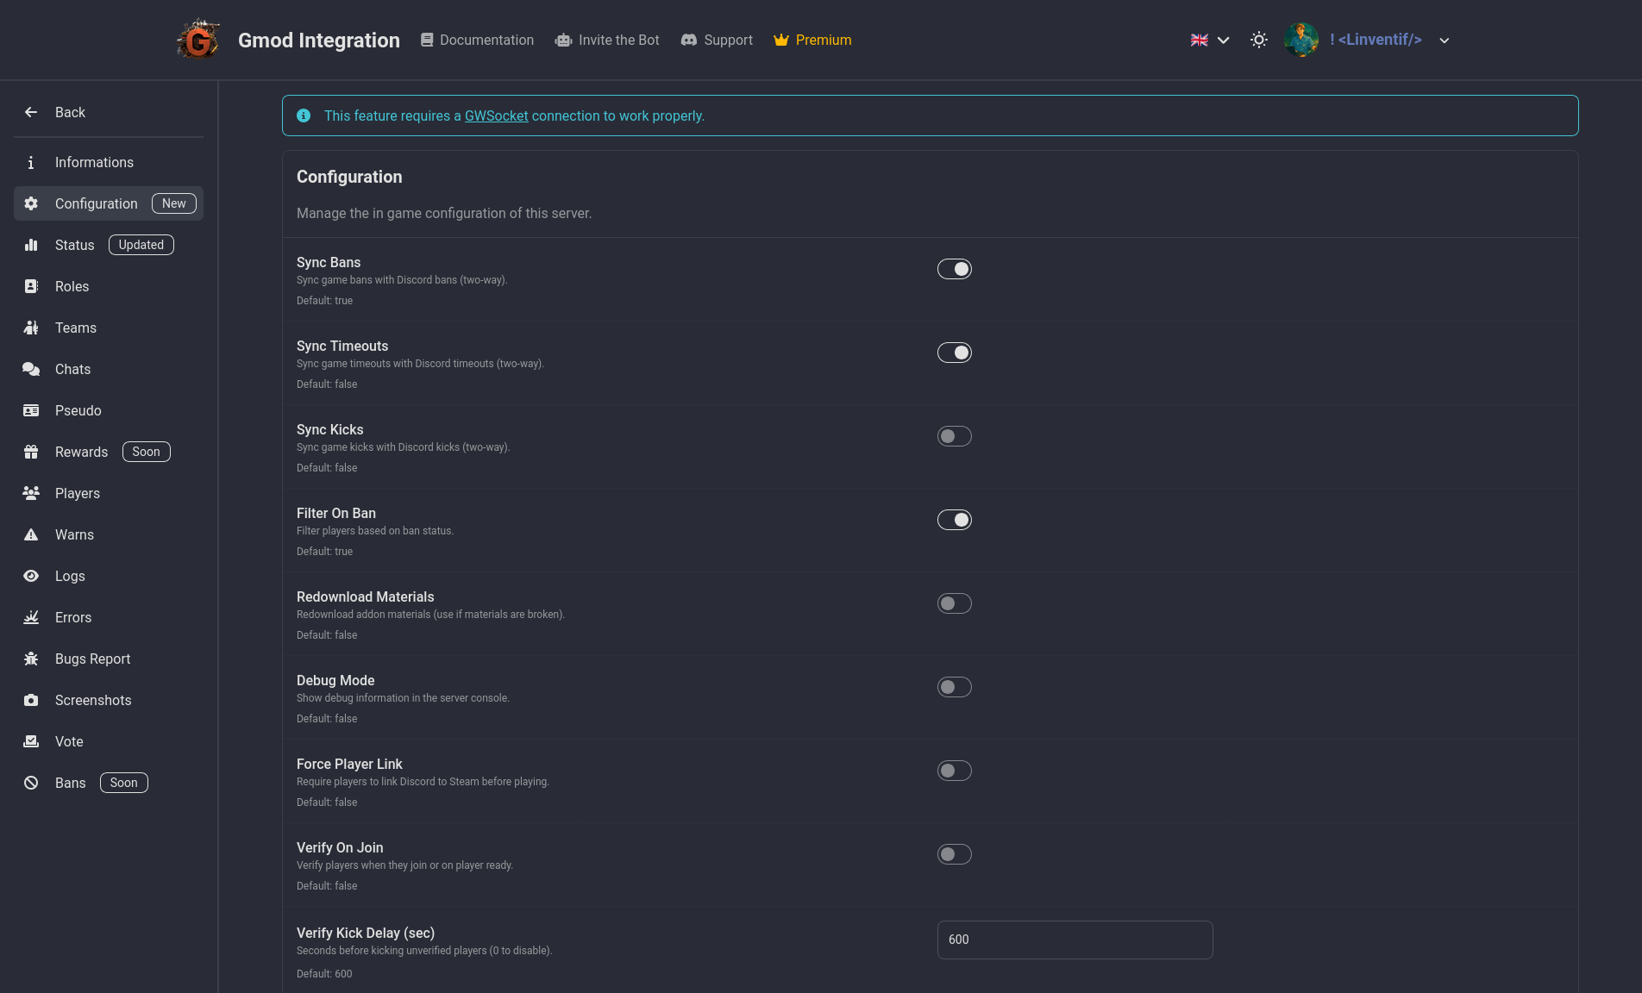Click the Gmod Integration logo icon
Image resolution: width=1642 pixels, height=993 pixels.
[x=198, y=40]
